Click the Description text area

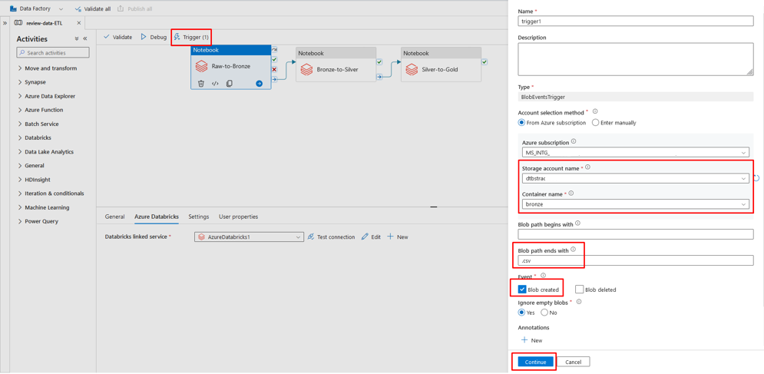pyautogui.click(x=636, y=59)
